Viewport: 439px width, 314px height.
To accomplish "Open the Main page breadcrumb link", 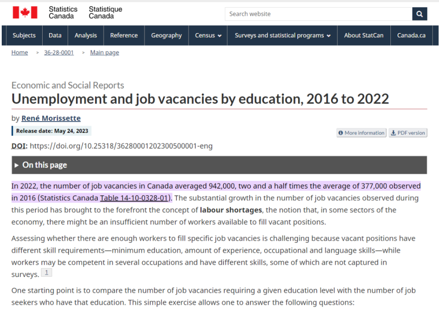I will 105,52.
